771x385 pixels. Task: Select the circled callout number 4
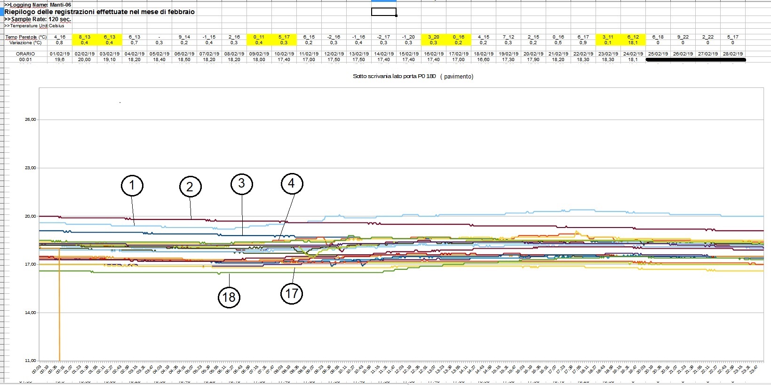(292, 183)
